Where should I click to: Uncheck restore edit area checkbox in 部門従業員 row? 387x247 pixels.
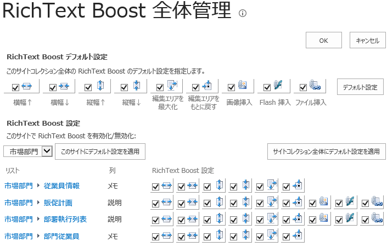pyautogui.click(x=287, y=237)
